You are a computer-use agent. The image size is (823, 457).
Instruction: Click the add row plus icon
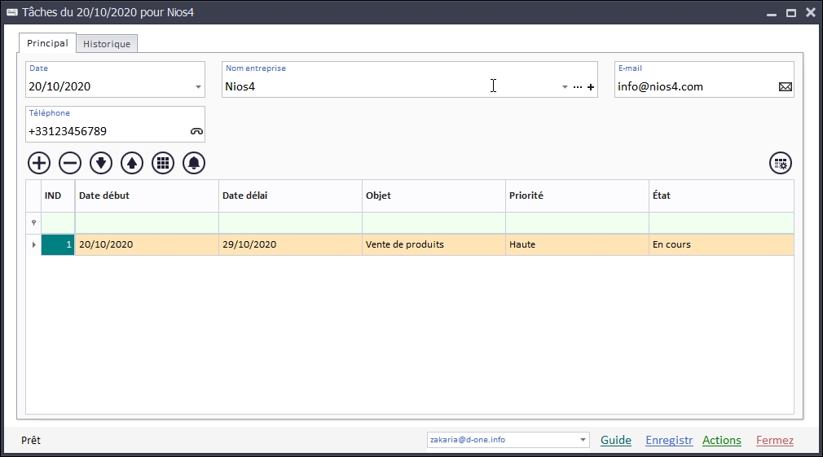(39, 163)
